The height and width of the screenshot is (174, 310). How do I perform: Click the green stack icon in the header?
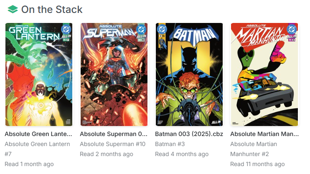[13, 9]
